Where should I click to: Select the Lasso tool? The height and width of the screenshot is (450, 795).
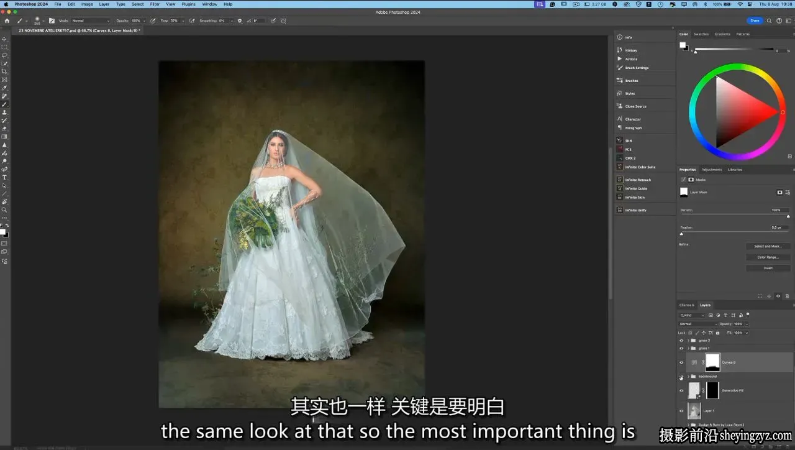pyautogui.click(x=4, y=55)
